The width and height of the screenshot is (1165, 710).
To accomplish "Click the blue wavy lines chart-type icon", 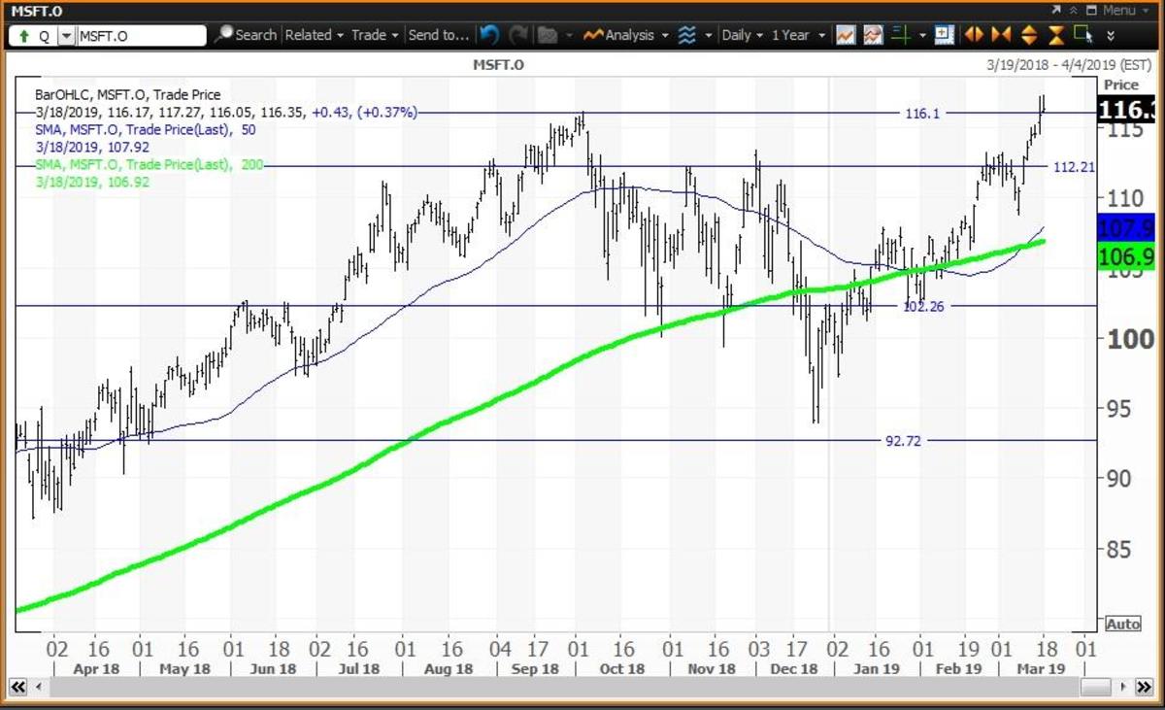I will [686, 35].
